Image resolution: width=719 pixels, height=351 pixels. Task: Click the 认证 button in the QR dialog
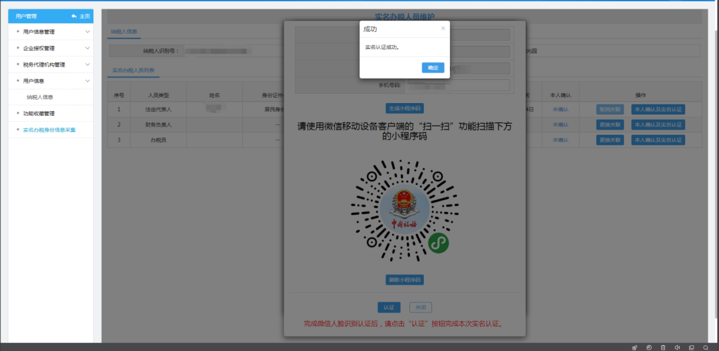point(389,308)
